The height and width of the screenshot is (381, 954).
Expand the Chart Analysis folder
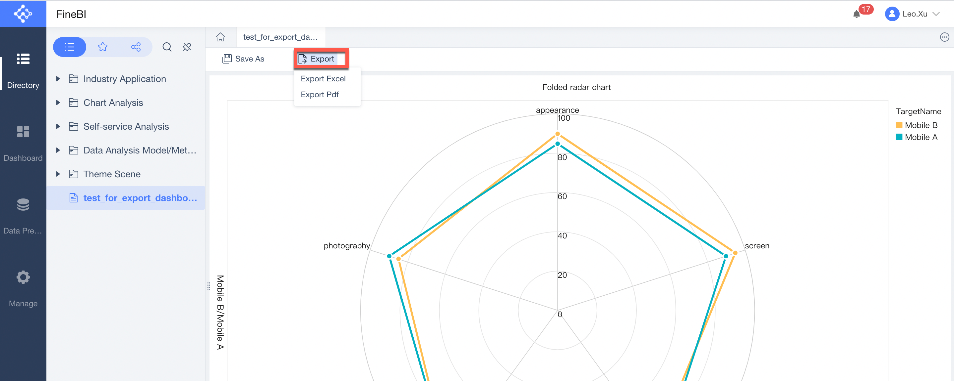tap(58, 103)
